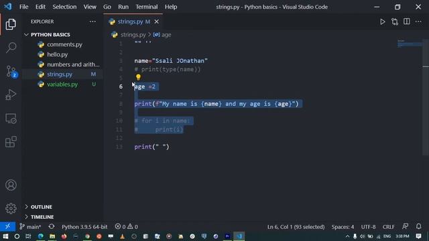The height and width of the screenshot is (241, 429).
Task: Open Run and Debug view
Action: point(11,95)
